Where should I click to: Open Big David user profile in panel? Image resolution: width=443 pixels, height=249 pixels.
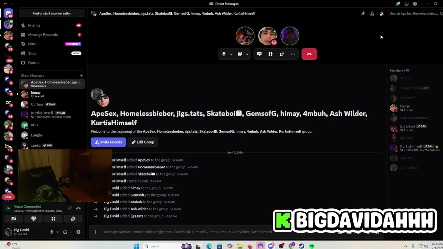24,232
